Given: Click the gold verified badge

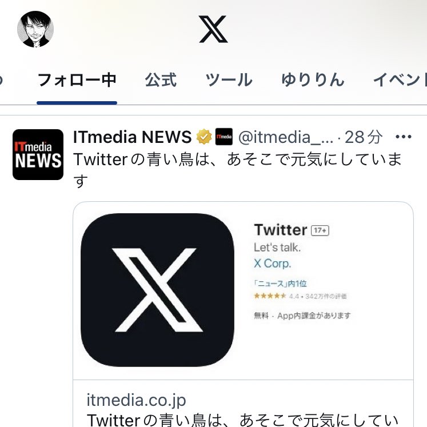Looking at the screenshot, I should 204,137.
